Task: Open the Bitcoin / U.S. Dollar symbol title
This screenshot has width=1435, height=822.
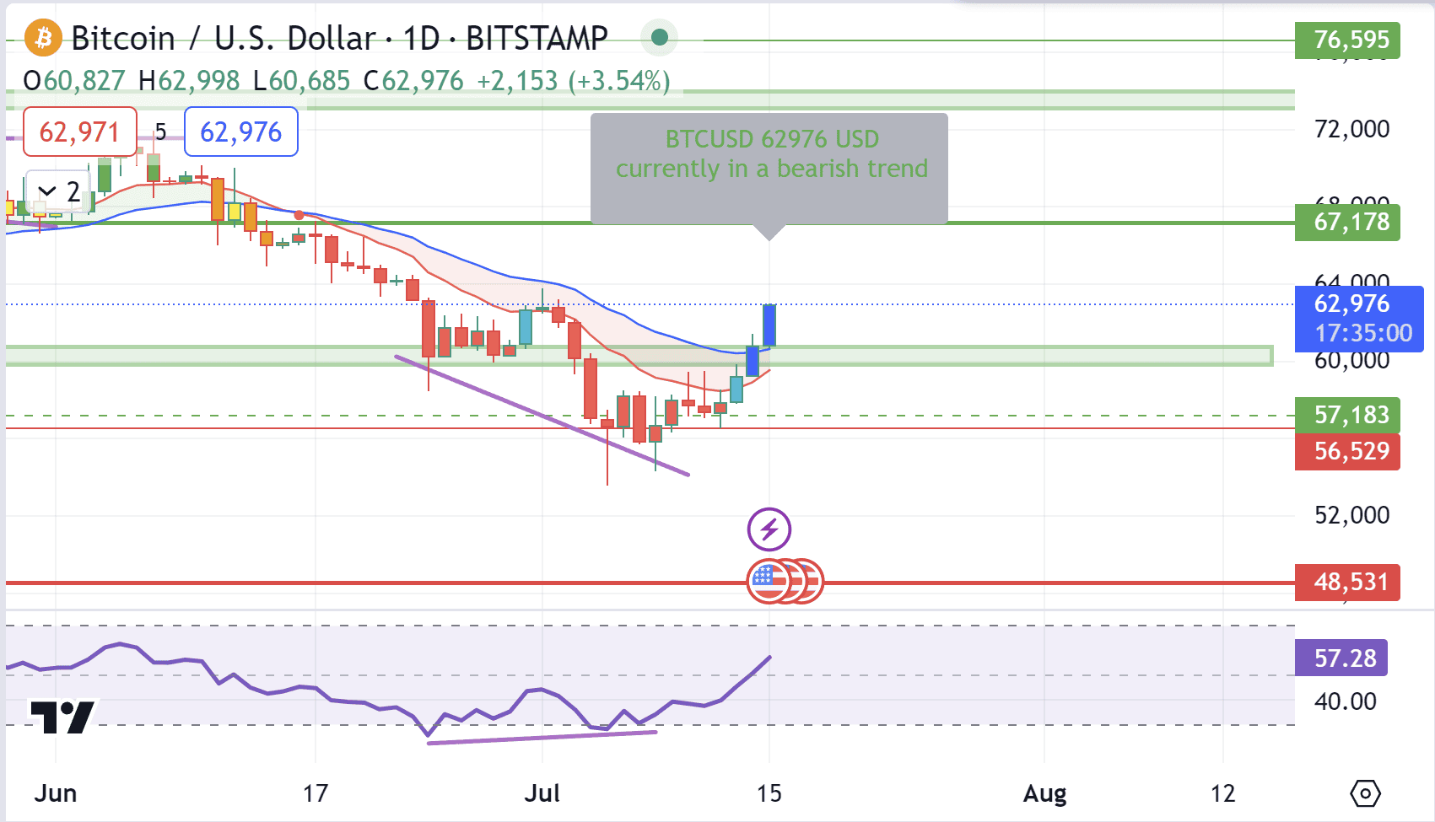Action: [x=339, y=38]
